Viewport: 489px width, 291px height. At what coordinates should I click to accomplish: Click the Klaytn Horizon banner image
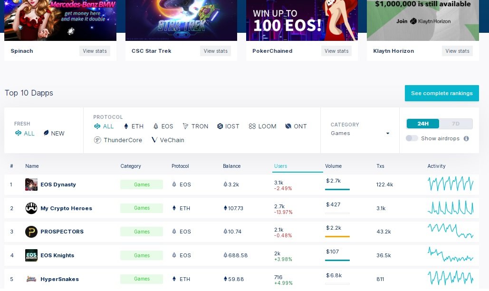point(423,20)
